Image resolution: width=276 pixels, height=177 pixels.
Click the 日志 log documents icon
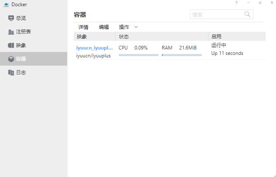click(x=11, y=73)
